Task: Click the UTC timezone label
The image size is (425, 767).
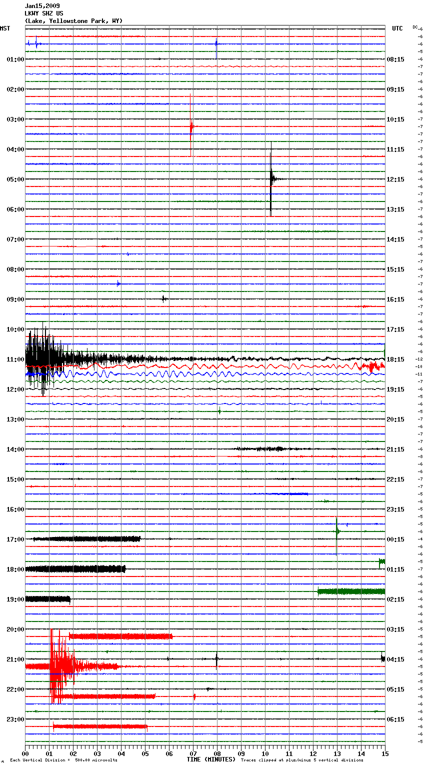Action: pyautogui.click(x=397, y=28)
